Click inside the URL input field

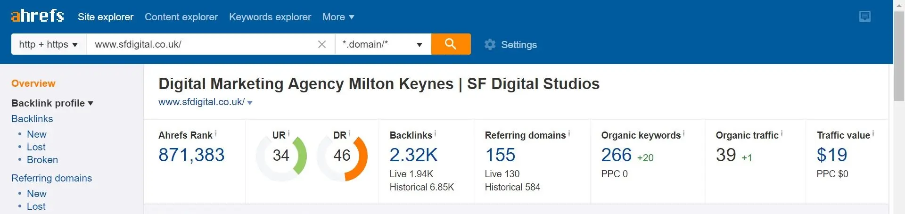pos(202,44)
